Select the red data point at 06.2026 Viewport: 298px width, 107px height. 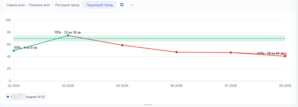tap(176, 52)
